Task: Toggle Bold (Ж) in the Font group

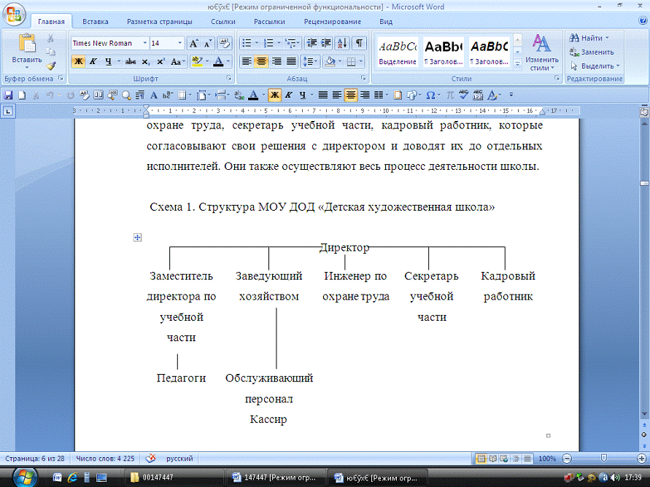Action: point(78,62)
